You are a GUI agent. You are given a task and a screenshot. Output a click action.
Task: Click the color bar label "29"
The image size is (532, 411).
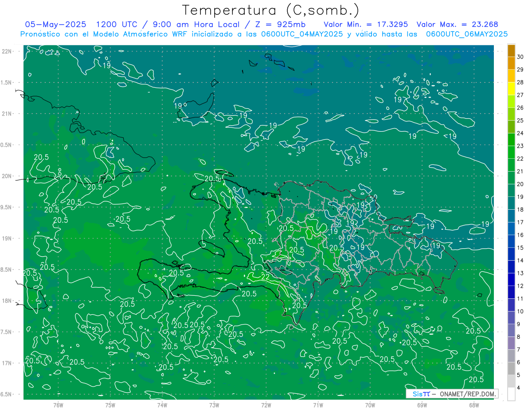520,69
